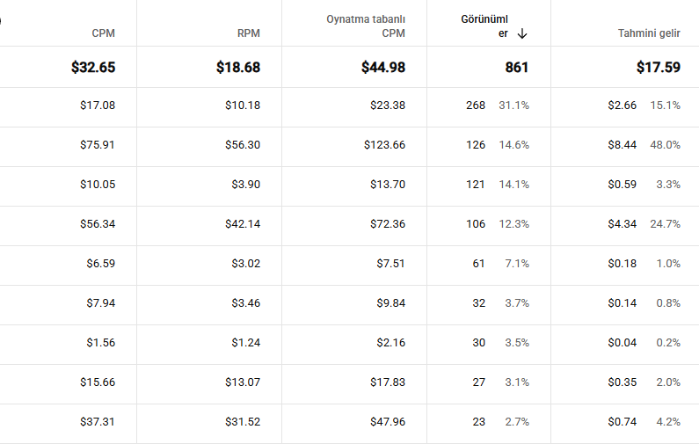Click the $1.56 CPM cell
Image resolution: width=699 pixels, height=444 pixels.
pyautogui.click(x=101, y=342)
